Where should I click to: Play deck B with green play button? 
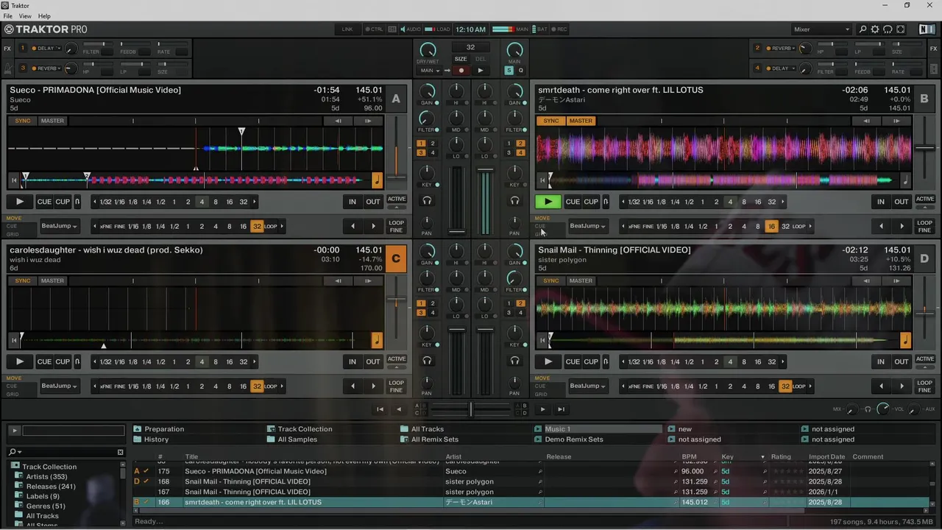(548, 202)
